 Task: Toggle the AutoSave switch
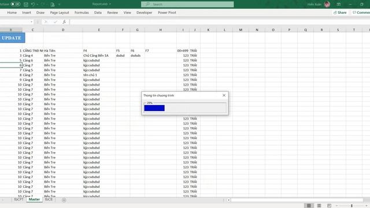16,4
